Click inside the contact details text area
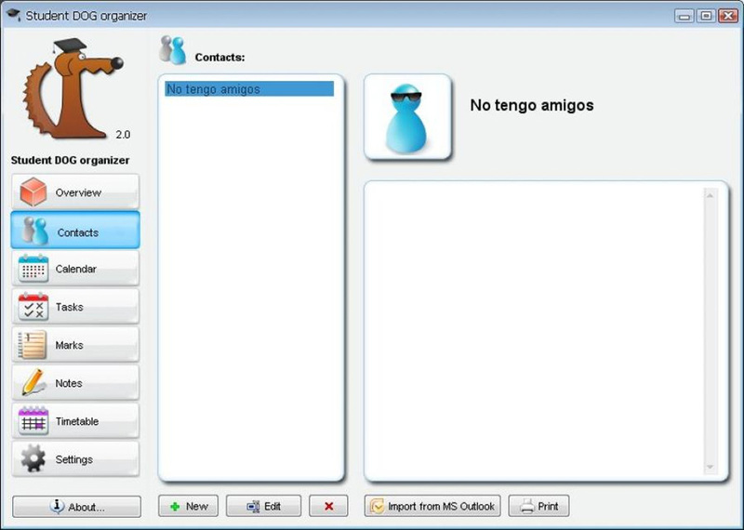The height and width of the screenshot is (530, 744). point(534,331)
